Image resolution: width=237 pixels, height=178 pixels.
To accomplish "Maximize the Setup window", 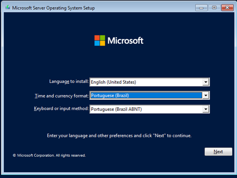I will (214, 8).
